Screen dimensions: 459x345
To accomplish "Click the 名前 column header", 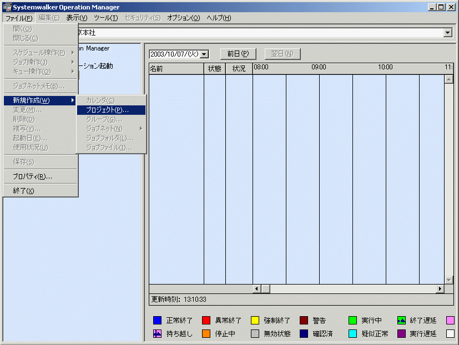I will pyautogui.click(x=176, y=69).
